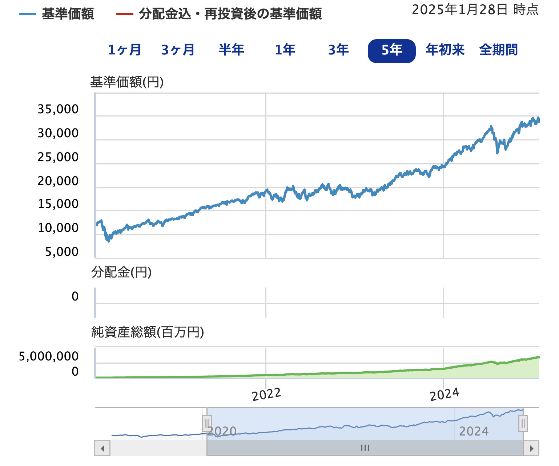Click the highlighted 5年 period button

pyautogui.click(x=391, y=51)
